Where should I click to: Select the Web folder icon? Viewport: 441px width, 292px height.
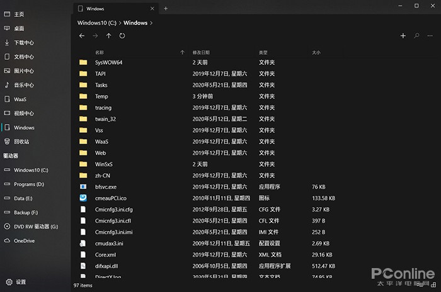(x=83, y=153)
